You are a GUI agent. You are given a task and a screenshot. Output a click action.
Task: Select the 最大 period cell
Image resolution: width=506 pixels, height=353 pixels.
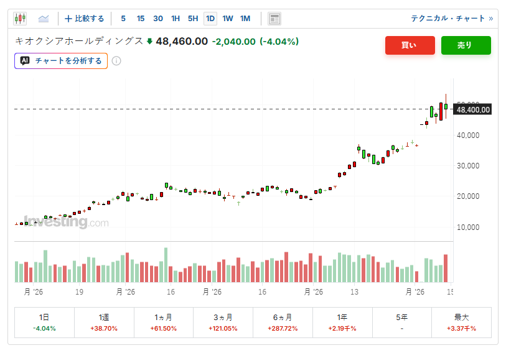click(x=461, y=323)
